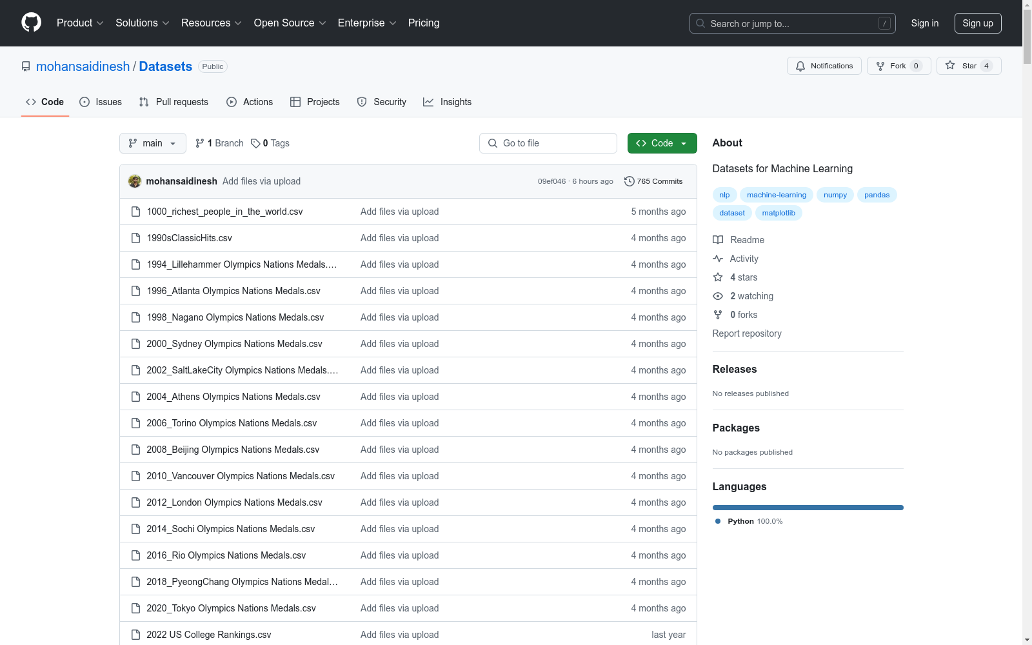Click the machine-learning topic tag
Image resolution: width=1032 pixels, height=645 pixels.
click(777, 195)
